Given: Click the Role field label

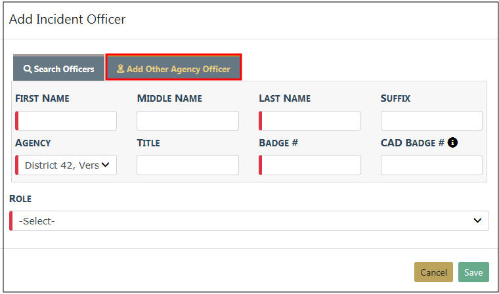Looking at the screenshot, I should coord(20,198).
